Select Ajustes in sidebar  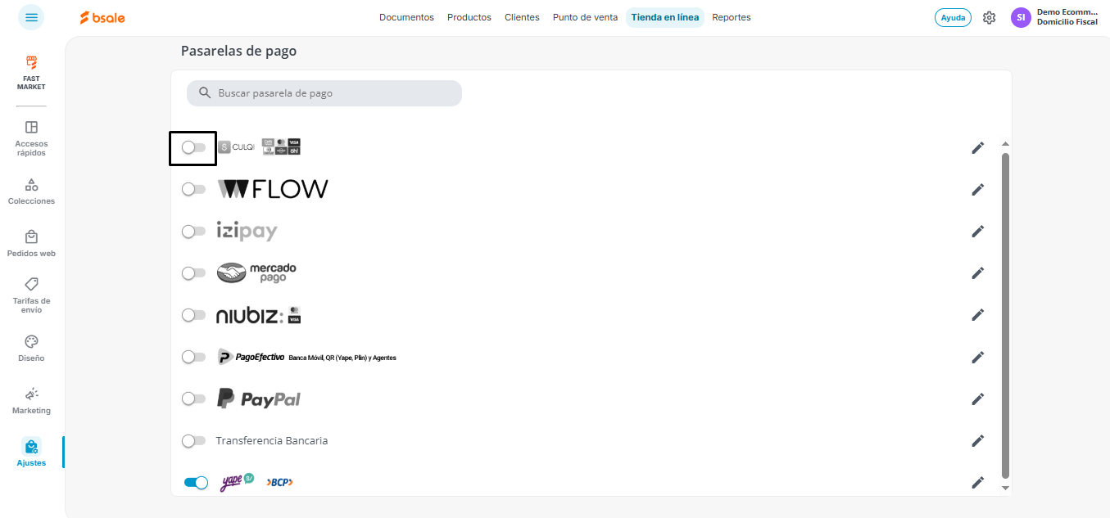click(x=31, y=453)
